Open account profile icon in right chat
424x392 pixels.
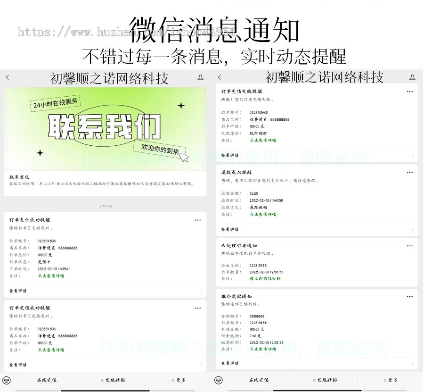tap(412, 77)
